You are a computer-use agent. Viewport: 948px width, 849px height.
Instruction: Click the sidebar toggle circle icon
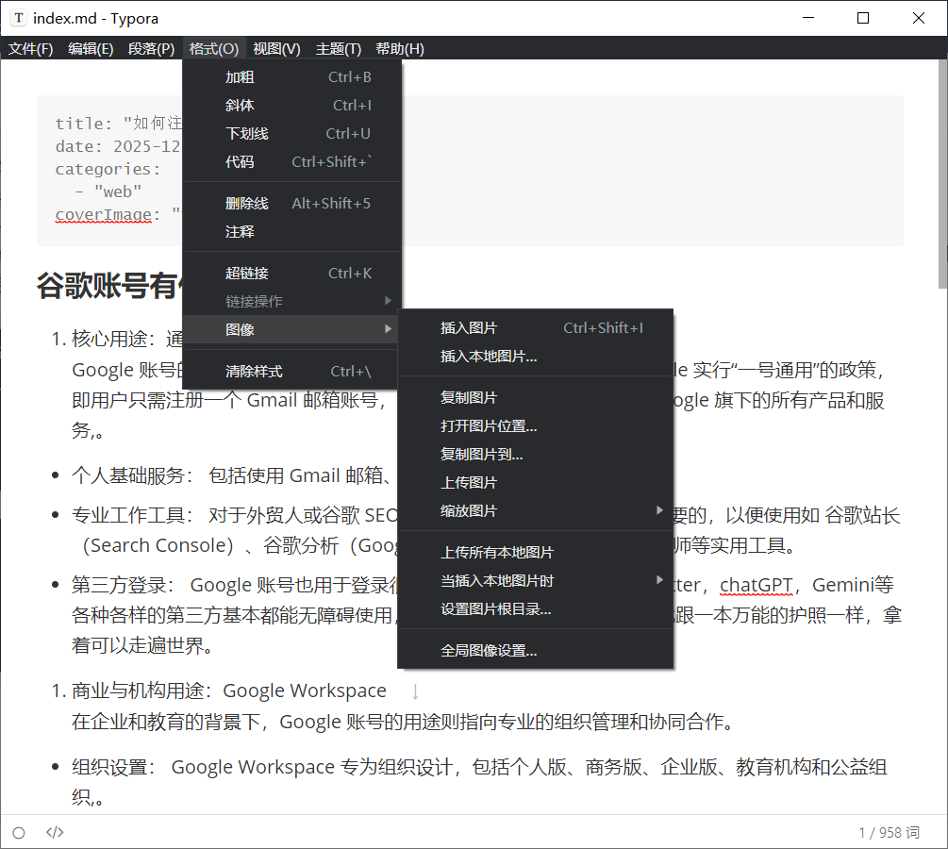coord(19,832)
